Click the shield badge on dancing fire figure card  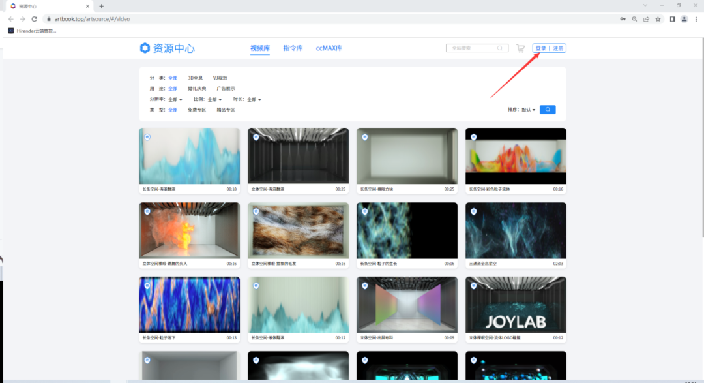coord(147,211)
